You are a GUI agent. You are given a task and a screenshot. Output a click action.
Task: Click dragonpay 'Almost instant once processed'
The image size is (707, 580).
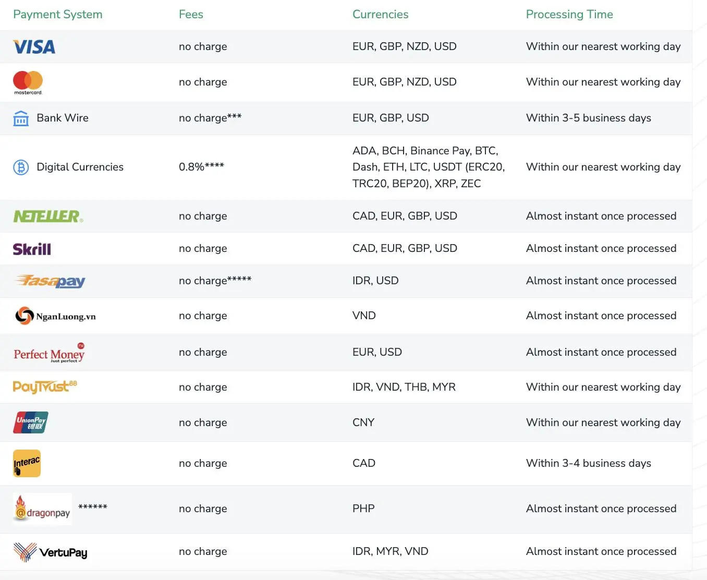[x=601, y=509]
